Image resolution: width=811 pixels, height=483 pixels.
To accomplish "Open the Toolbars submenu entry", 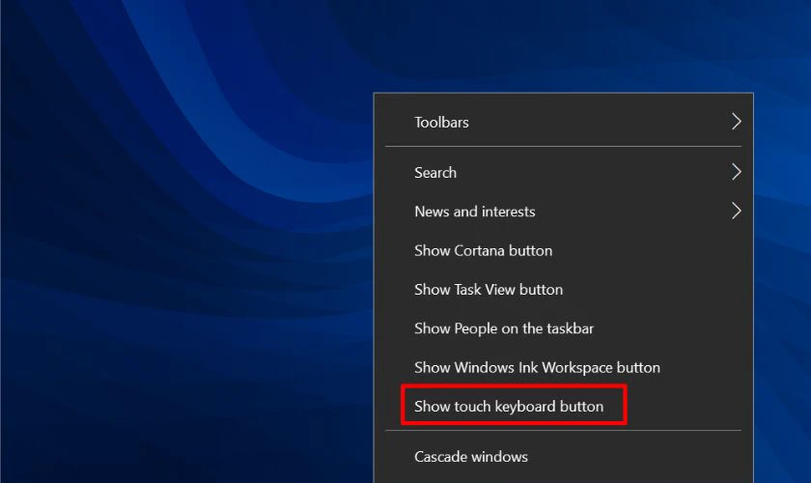I will click(x=563, y=122).
